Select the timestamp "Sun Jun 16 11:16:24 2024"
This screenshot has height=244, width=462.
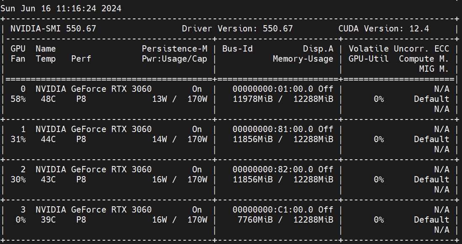pos(61,8)
